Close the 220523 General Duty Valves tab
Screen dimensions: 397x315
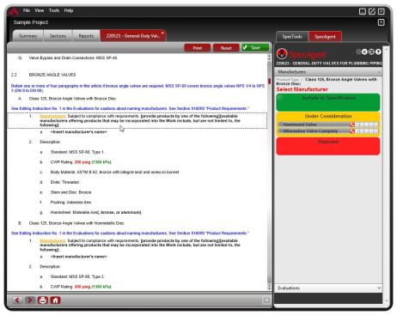(x=162, y=33)
